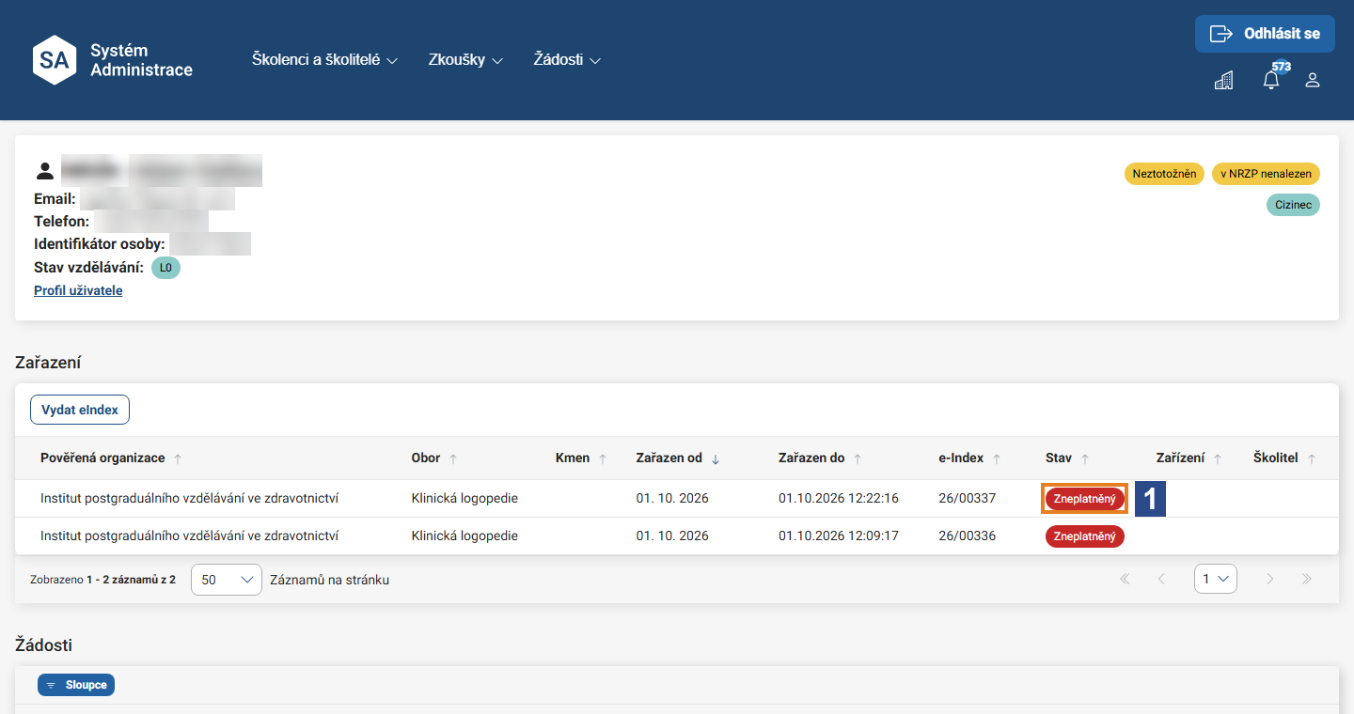Viewport: 1354px width, 714px height.
Task: Click the SA hexagon logo
Action: tap(55, 60)
